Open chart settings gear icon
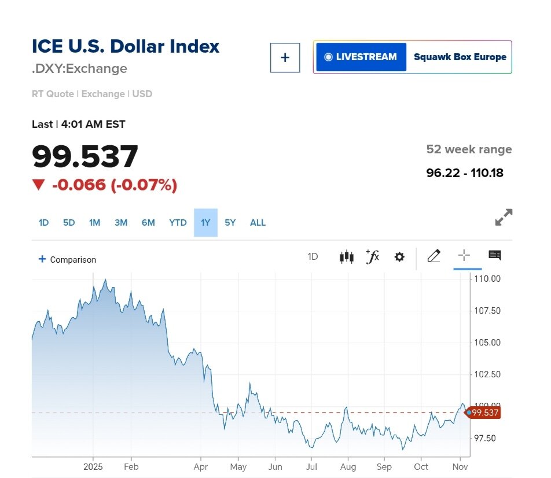 (x=399, y=257)
